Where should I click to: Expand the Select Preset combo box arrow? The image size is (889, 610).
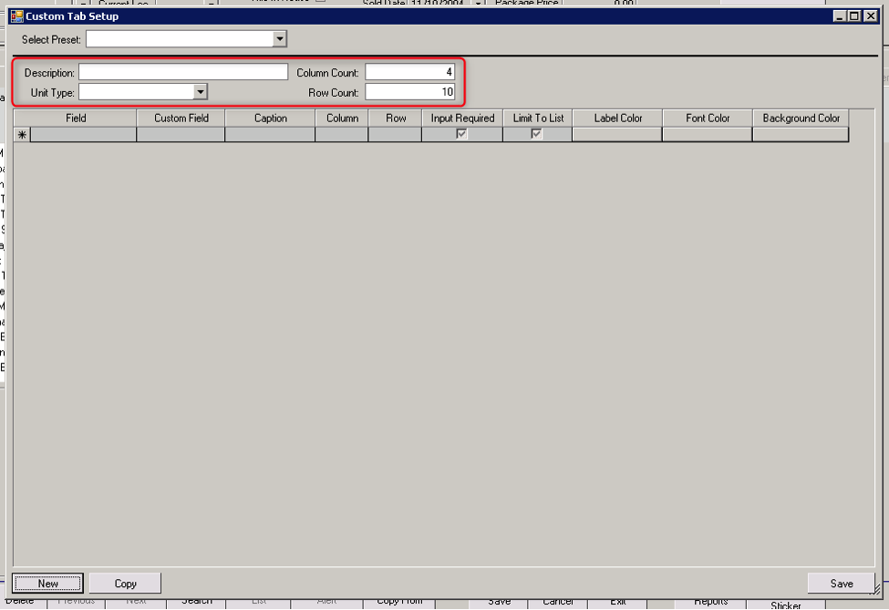(280, 38)
